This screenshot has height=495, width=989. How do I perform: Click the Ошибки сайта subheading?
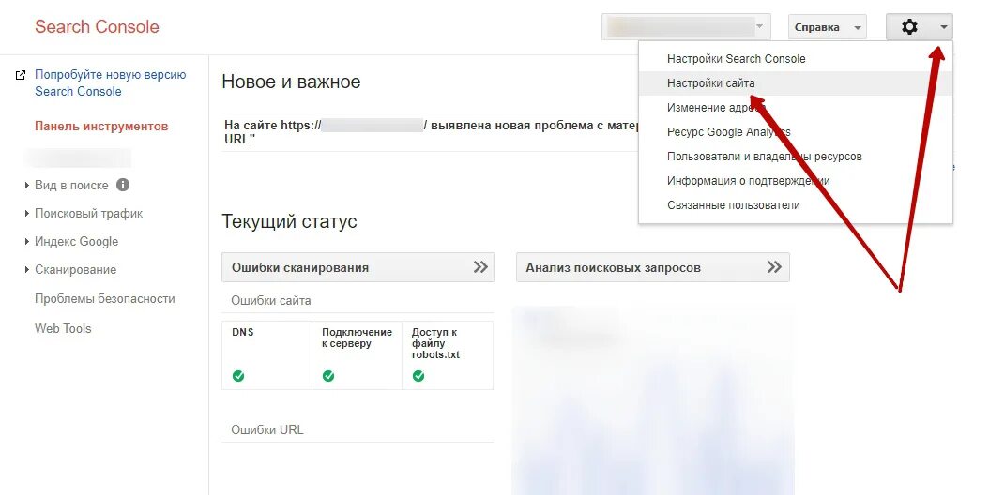coord(270,301)
